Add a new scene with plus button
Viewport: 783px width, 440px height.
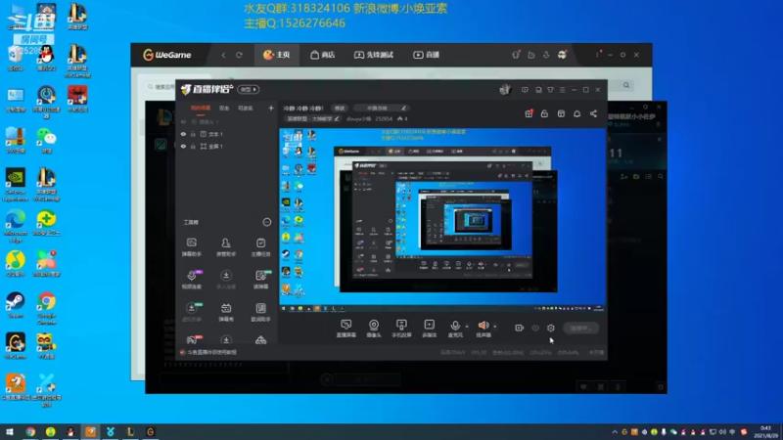[271, 108]
